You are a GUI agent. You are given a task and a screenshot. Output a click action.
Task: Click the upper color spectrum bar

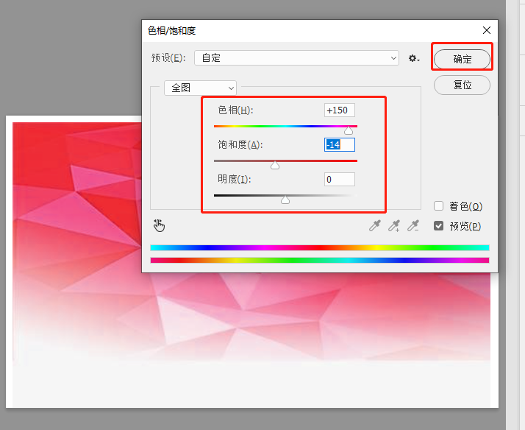point(320,247)
